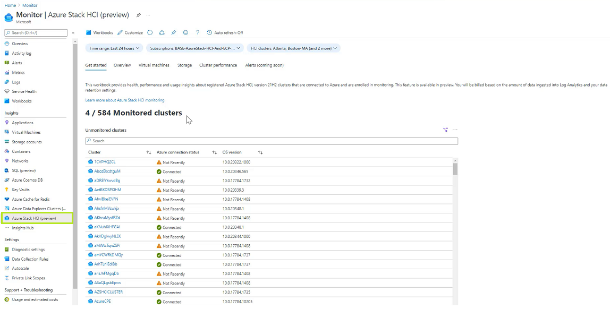The image size is (610, 309).
Task: Select Azure Stack HCI (preview) in the sidebar
Action: 37,218
